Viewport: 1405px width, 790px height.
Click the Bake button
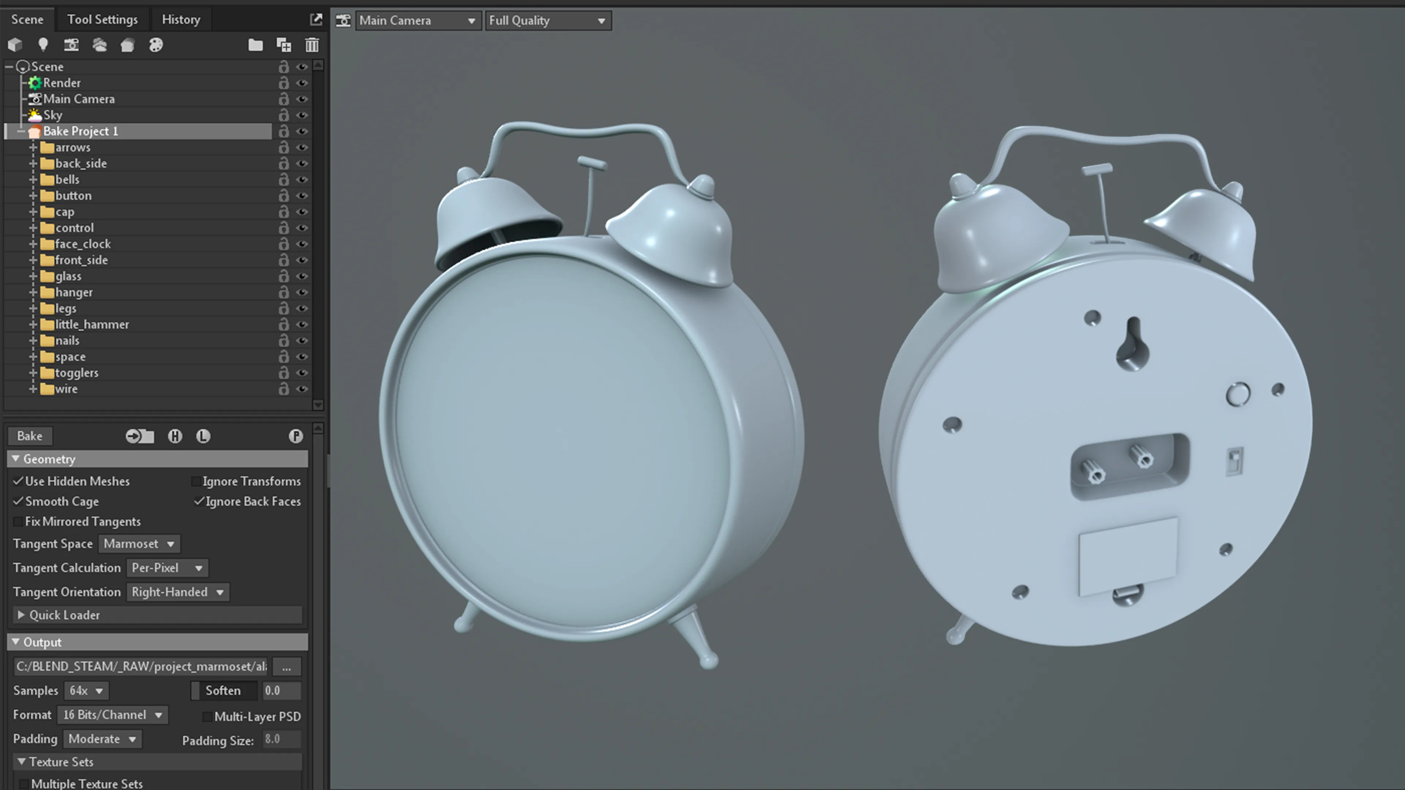[29, 436]
